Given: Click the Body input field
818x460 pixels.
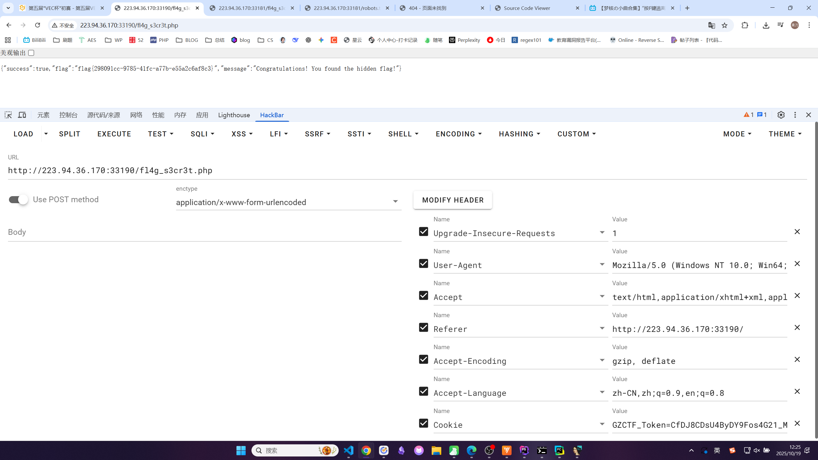Looking at the screenshot, I should click(x=204, y=232).
